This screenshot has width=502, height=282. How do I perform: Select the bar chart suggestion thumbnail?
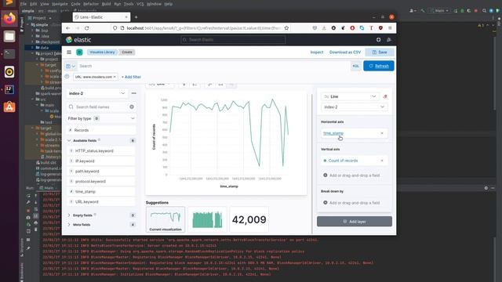point(207,219)
